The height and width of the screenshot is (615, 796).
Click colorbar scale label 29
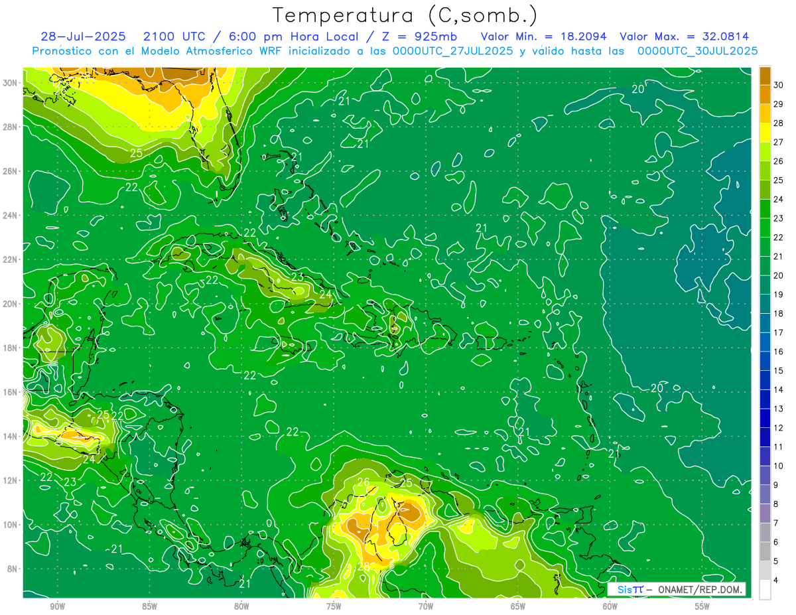point(779,104)
